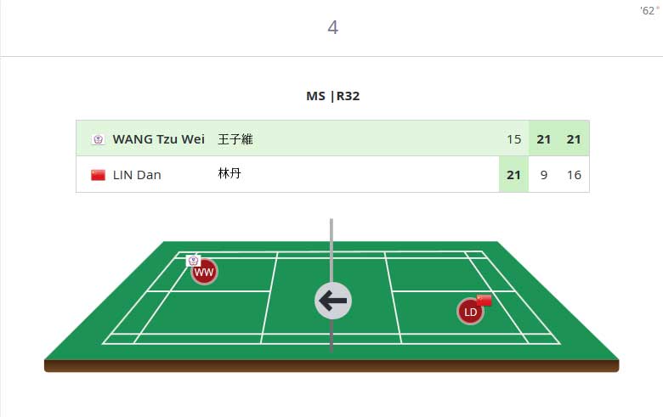Click Chinese name 林丹
Screen dimensions: 663x417
229,173
